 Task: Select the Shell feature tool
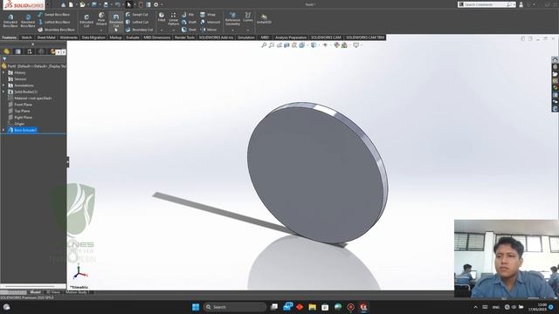pos(189,30)
